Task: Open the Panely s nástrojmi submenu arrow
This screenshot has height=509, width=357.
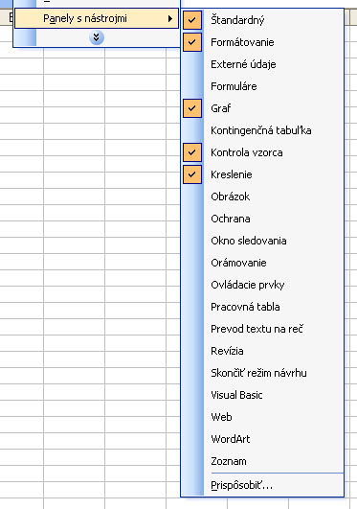Action: [x=170, y=18]
